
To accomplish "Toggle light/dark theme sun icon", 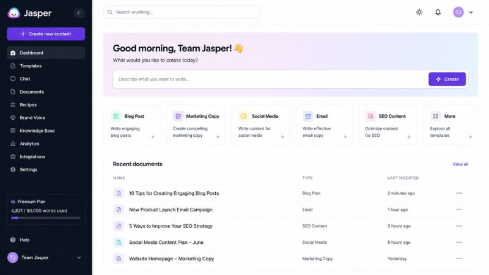I will 419,12.
